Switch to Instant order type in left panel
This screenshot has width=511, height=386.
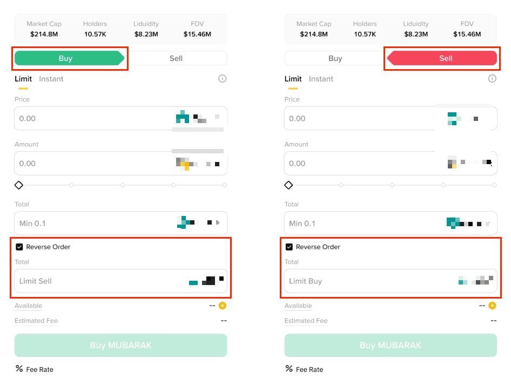point(51,79)
